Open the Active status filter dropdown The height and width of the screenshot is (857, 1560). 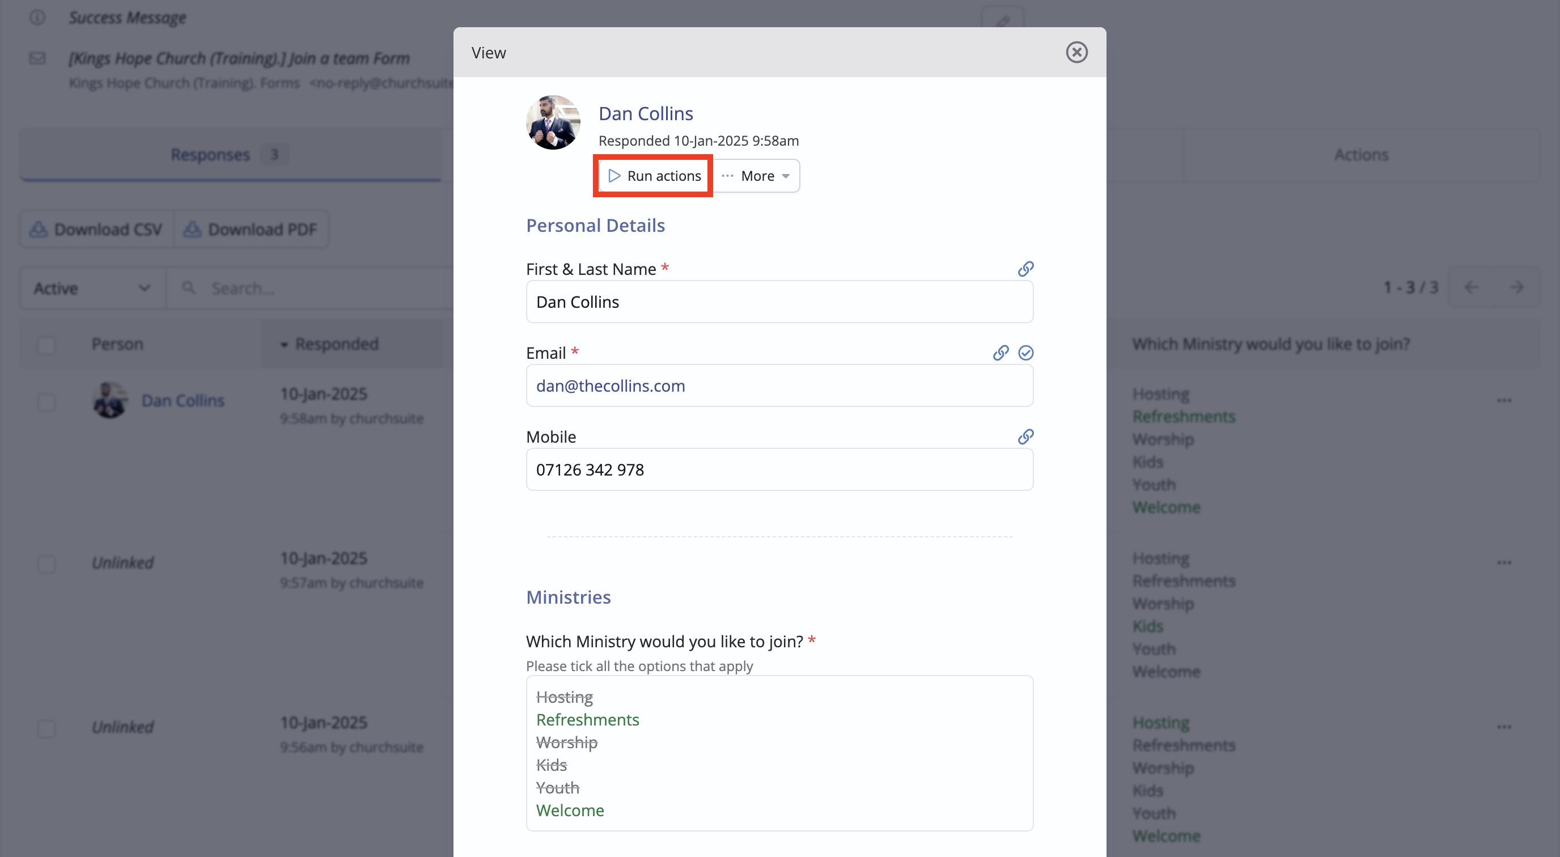[x=92, y=289]
